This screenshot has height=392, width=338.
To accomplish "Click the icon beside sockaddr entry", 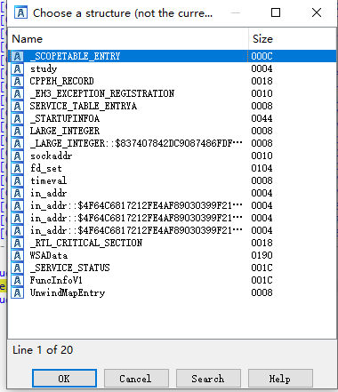I will [x=17, y=156].
